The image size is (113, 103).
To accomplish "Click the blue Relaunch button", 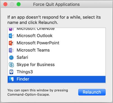I will [92, 92].
